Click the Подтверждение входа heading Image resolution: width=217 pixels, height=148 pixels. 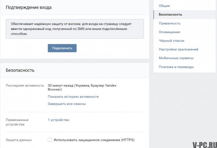(29, 7)
